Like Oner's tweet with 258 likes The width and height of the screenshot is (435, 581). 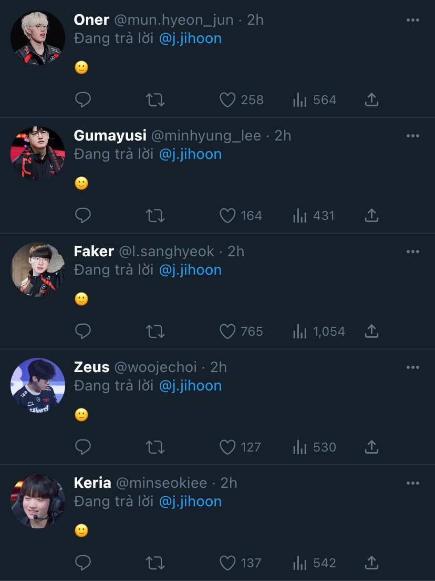pyautogui.click(x=227, y=100)
